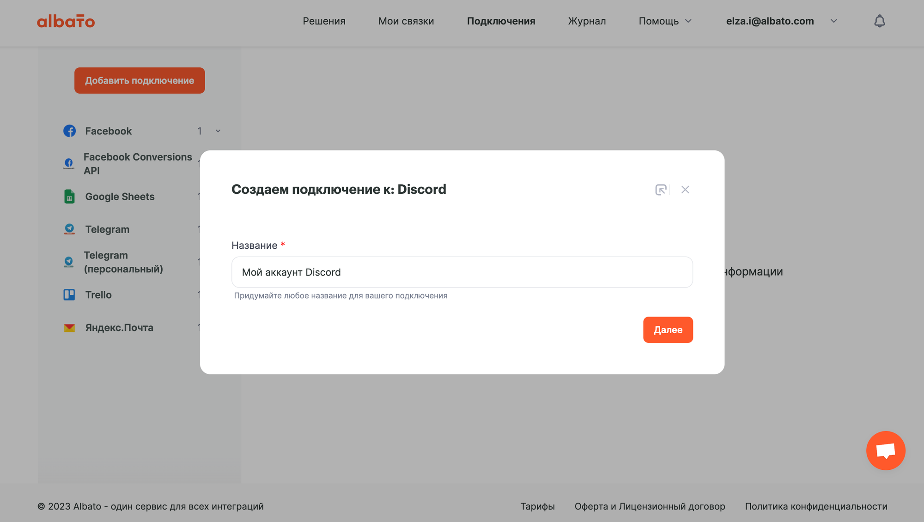Open Мои связки menu item
Image resolution: width=924 pixels, height=522 pixels.
point(406,21)
